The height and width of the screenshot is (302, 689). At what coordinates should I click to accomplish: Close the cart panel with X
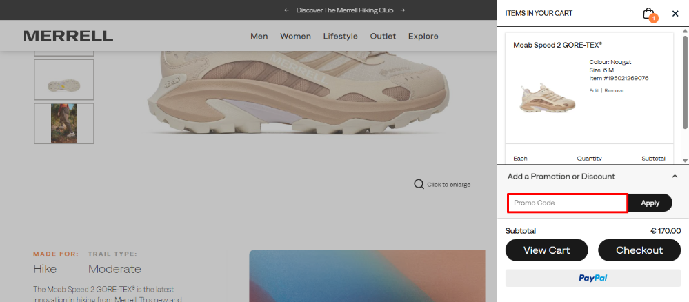(x=675, y=14)
